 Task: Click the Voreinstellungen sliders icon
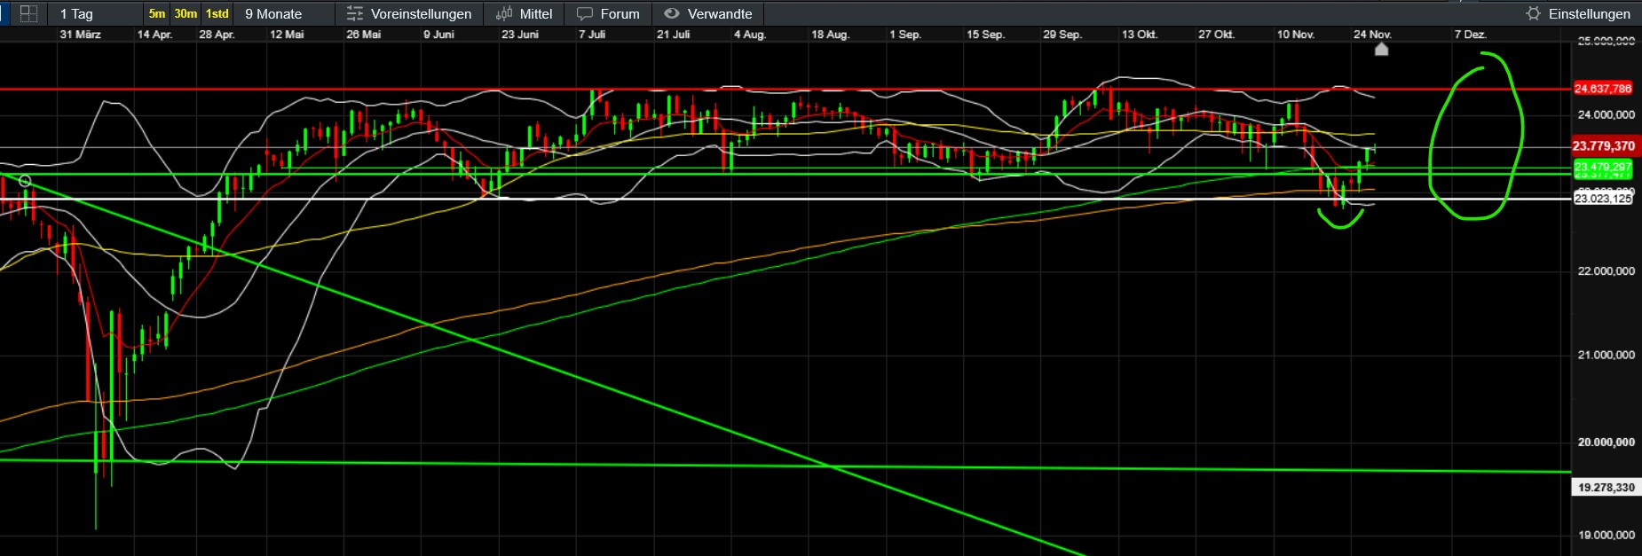355,13
